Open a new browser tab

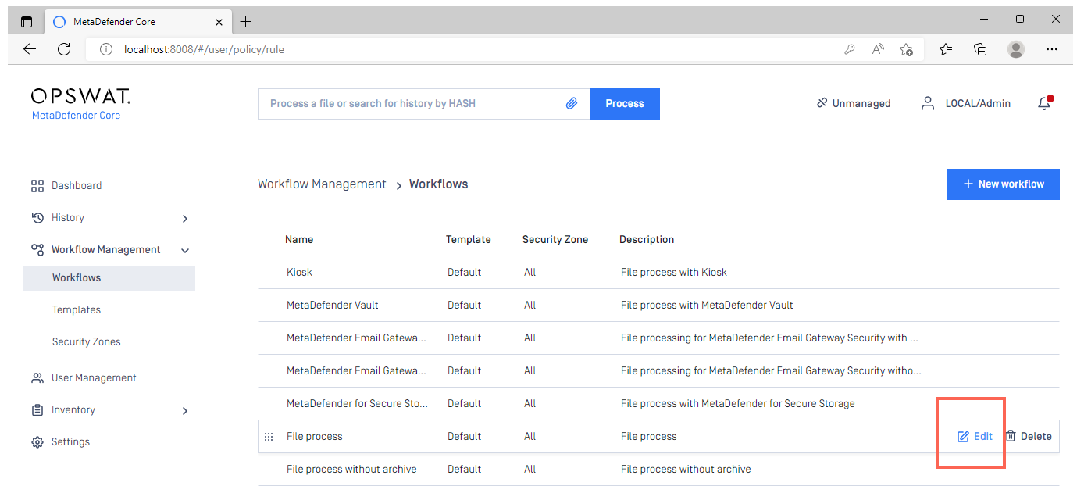click(245, 22)
